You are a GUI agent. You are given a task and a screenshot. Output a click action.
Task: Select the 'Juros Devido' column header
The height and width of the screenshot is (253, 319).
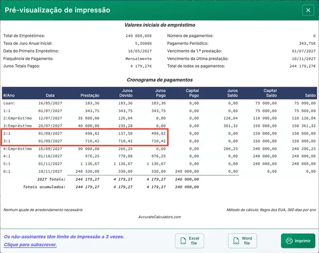pos(126,93)
